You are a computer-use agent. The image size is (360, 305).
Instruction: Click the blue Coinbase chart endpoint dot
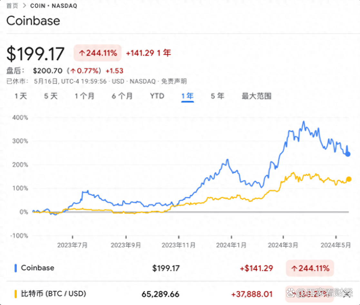[x=348, y=154]
